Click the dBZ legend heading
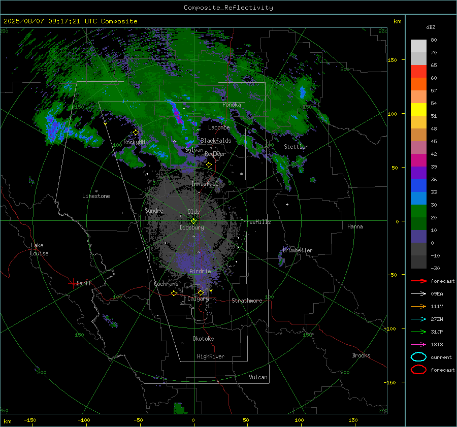The image size is (457, 427). pyautogui.click(x=431, y=27)
